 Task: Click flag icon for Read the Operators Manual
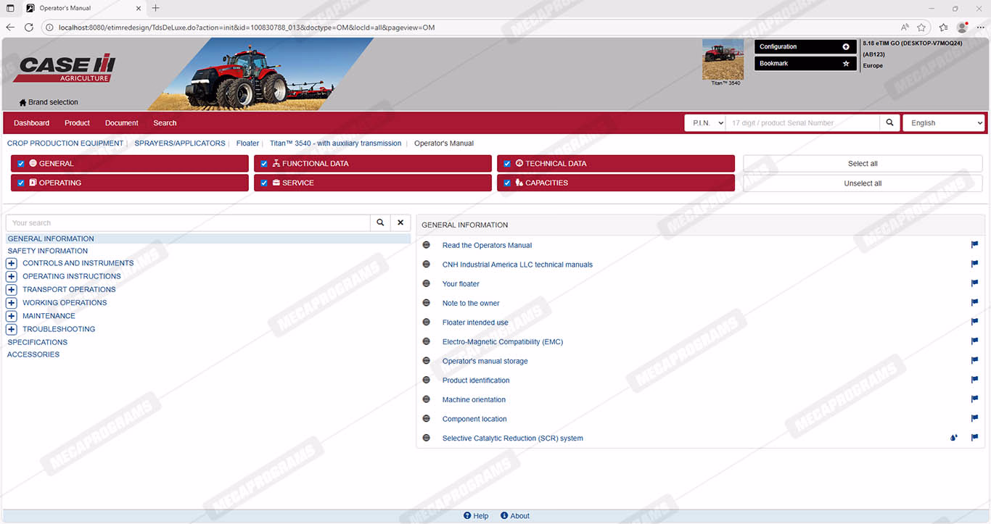tap(974, 245)
